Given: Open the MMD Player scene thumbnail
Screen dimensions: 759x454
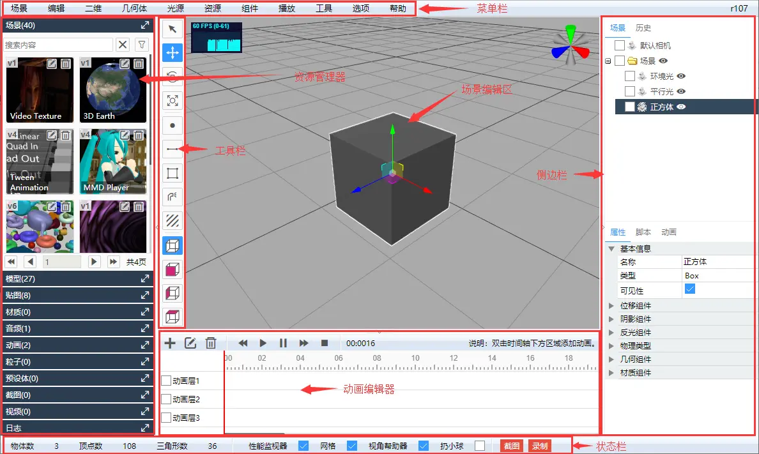Looking at the screenshot, I should click(x=113, y=161).
